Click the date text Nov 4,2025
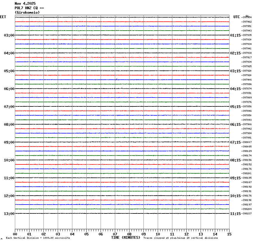The width and height of the screenshot is (253, 242). pyautogui.click(x=25, y=4)
